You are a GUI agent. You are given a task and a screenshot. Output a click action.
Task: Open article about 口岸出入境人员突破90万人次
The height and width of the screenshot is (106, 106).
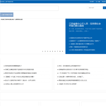[14, 84]
